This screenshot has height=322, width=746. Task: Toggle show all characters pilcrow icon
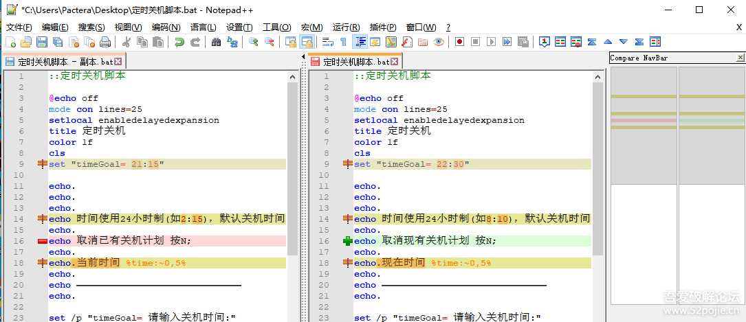343,42
